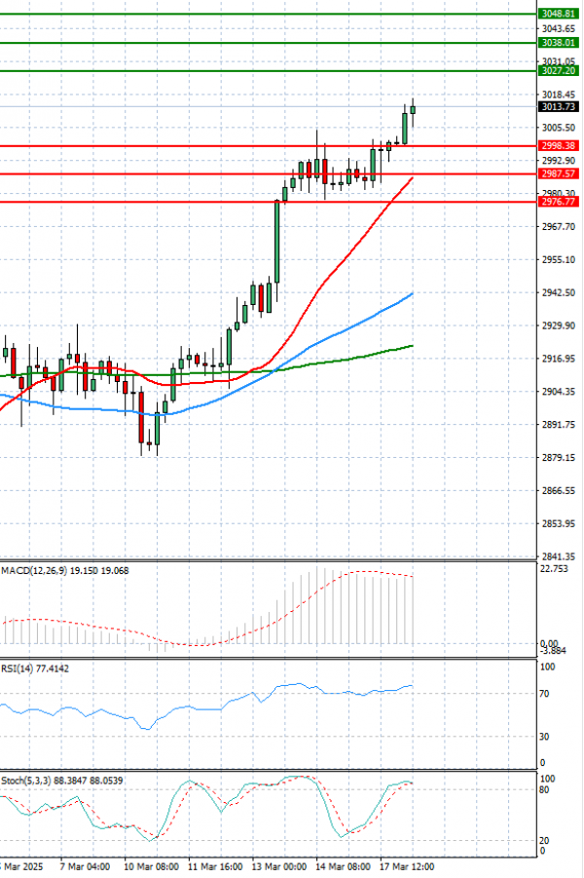Click the Stoch(5,3,3) indicator label
584x878 pixels.
[x=62, y=781]
